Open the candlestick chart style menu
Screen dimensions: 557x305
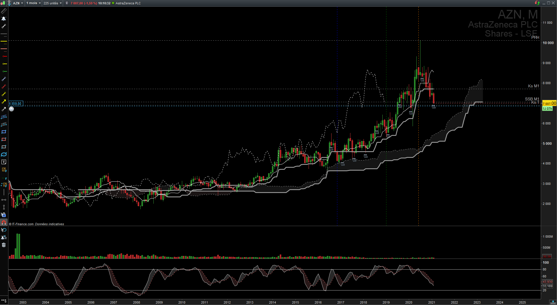(3, 3)
